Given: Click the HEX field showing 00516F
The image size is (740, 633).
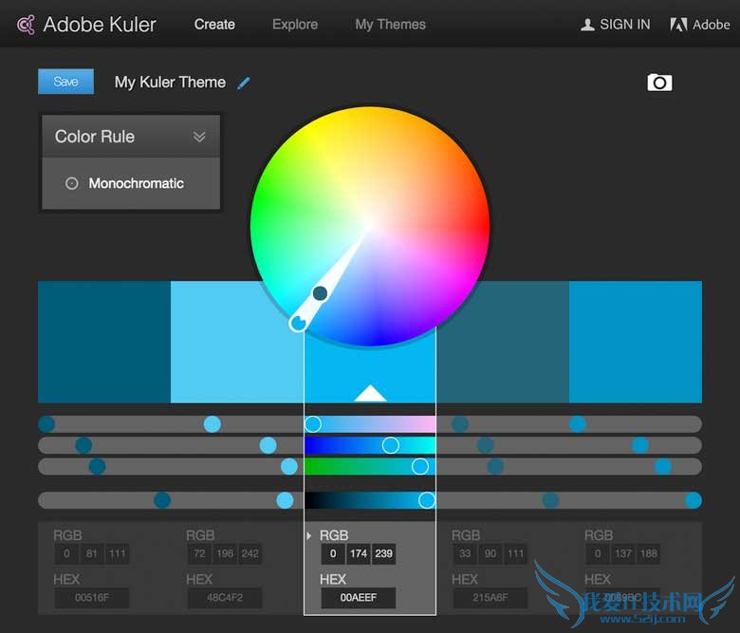Looking at the screenshot, I should 92,598.
